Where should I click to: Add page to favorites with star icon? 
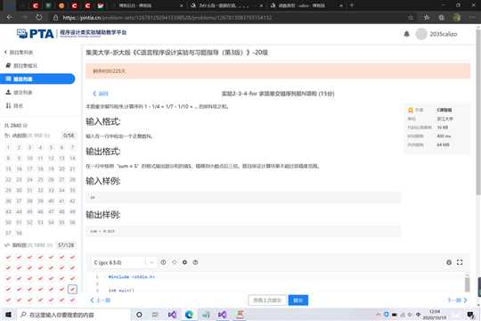coord(411,18)
